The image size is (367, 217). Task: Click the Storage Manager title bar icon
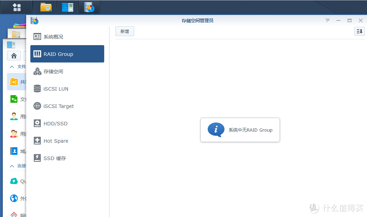point(35,20)
